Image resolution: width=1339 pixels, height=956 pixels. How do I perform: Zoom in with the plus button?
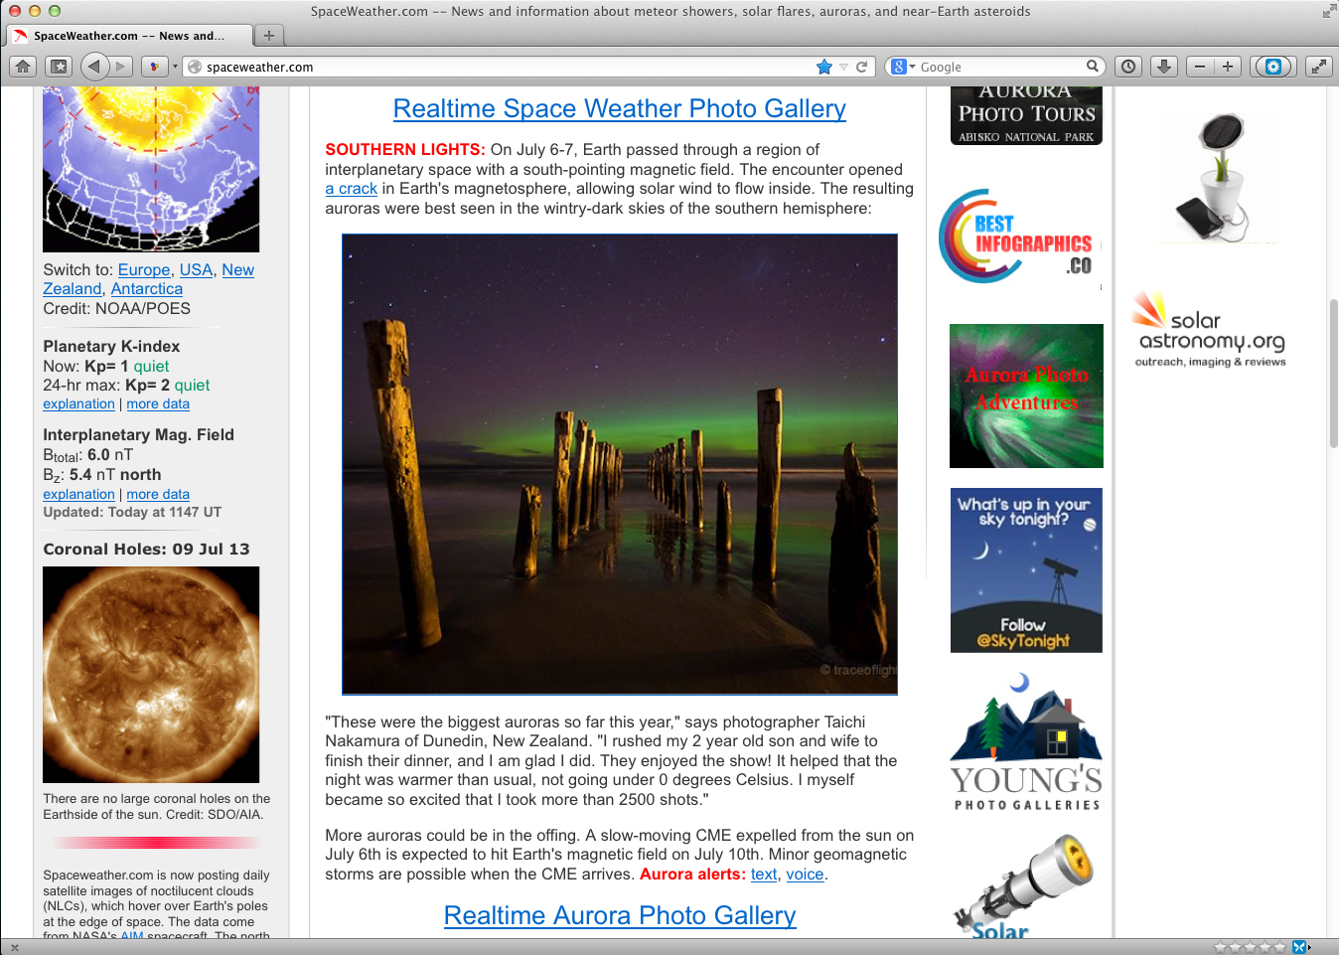tap(1228, 67)
